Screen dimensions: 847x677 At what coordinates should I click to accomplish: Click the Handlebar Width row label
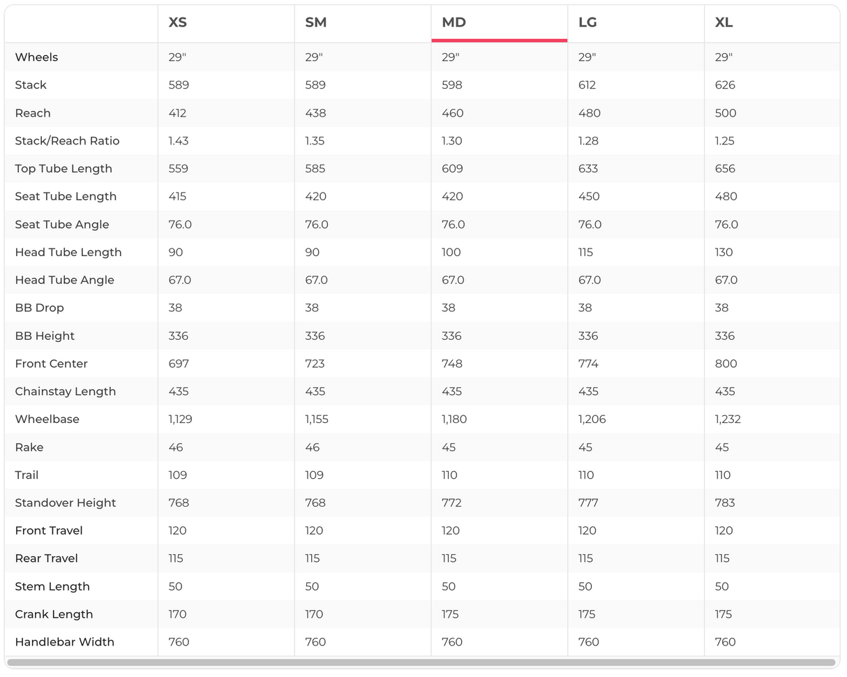point(64,642)
